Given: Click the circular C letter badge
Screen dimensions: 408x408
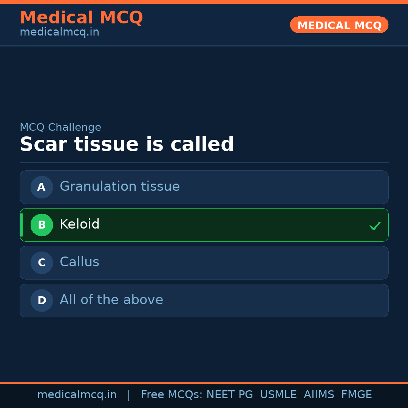Looking at the screenshot, I should 42,263.
